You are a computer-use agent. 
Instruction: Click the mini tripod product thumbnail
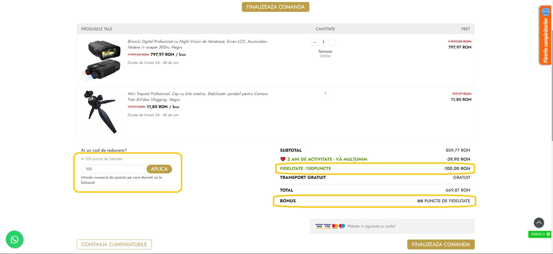101,112
